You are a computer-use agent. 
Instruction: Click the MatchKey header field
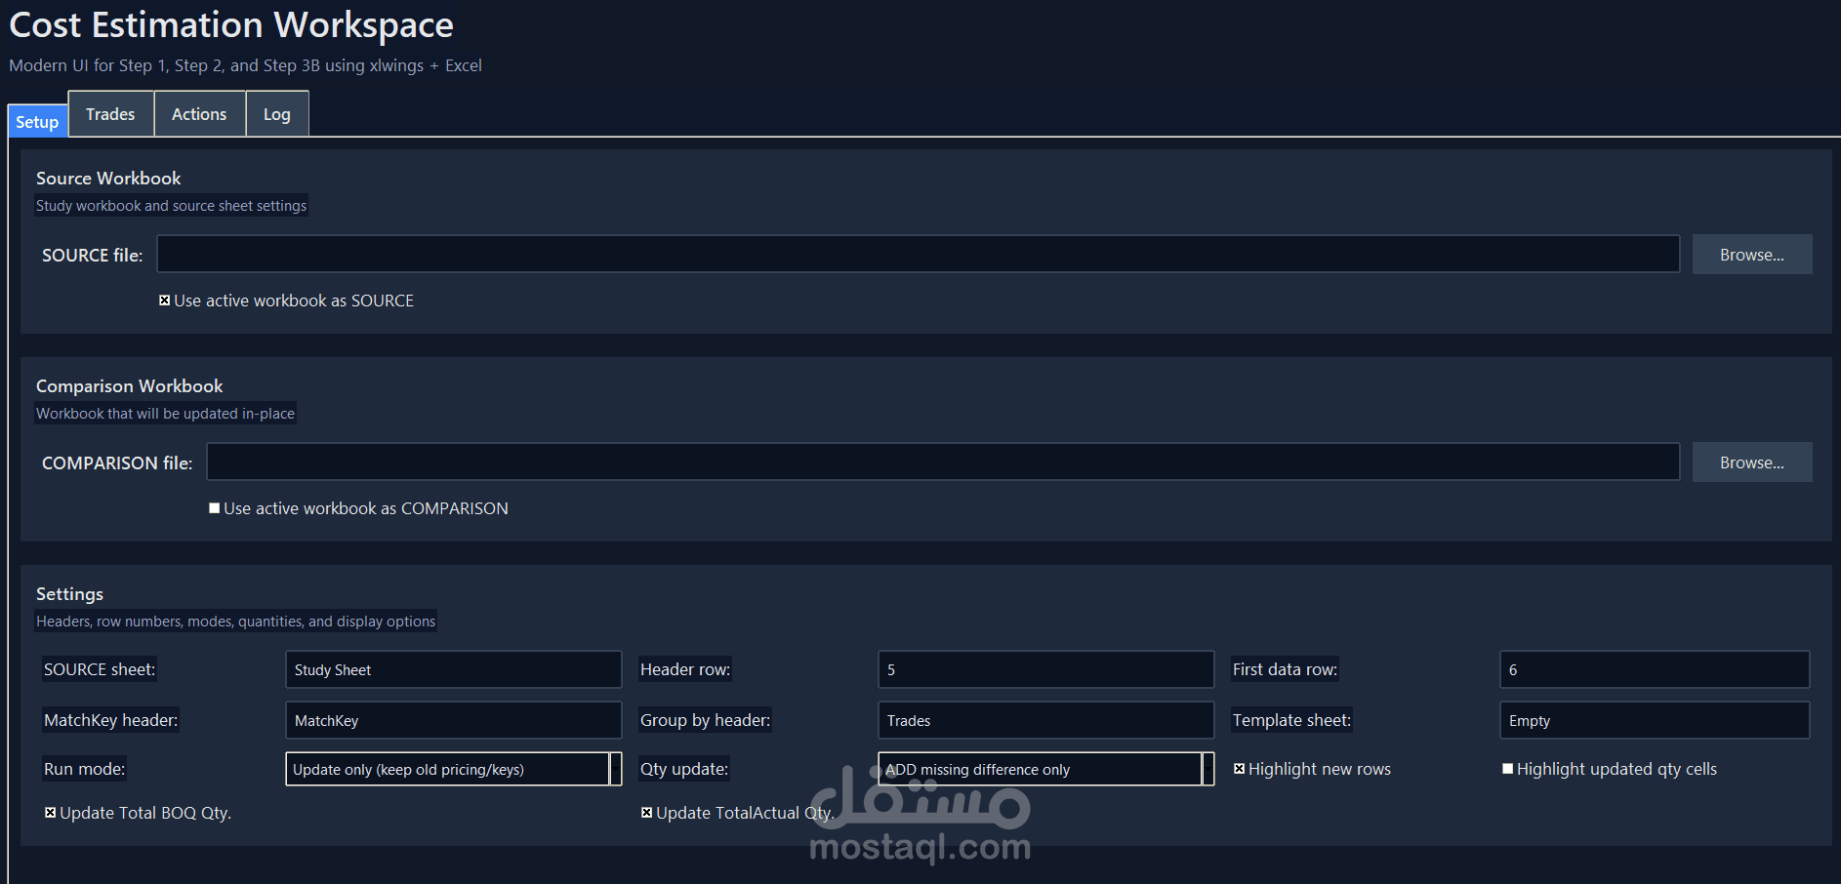coord(452,720)
